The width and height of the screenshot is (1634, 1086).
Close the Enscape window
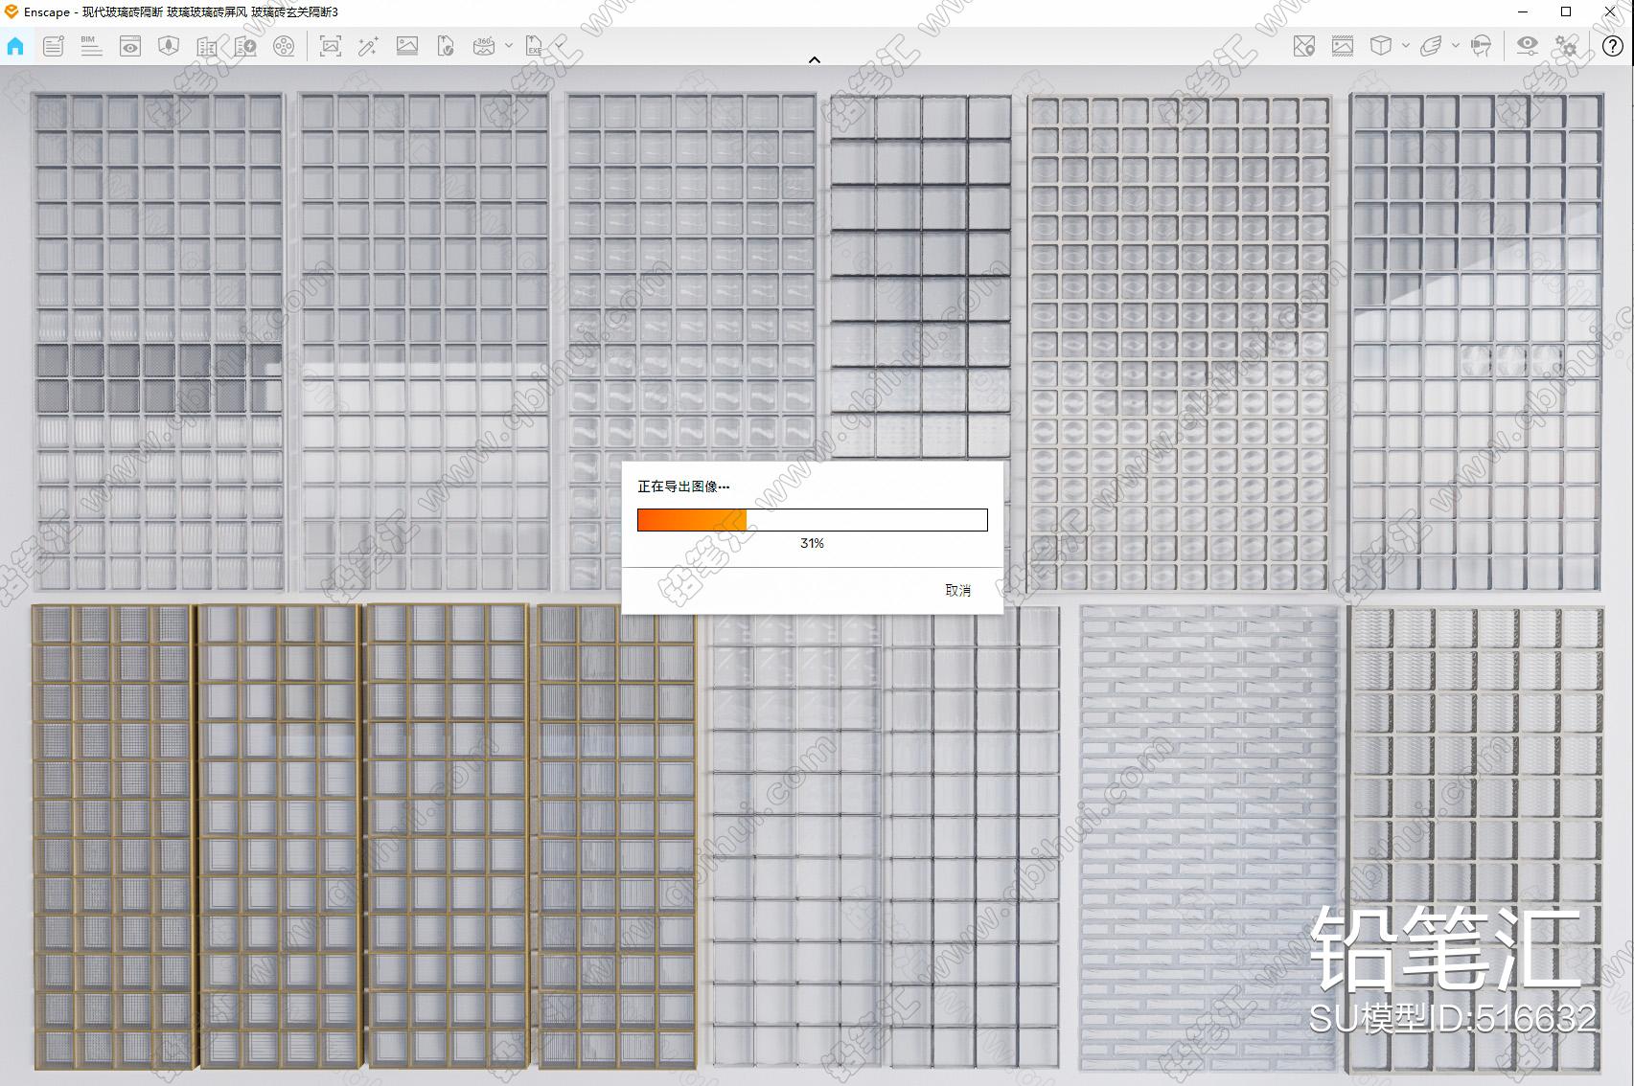[1610, 11]
